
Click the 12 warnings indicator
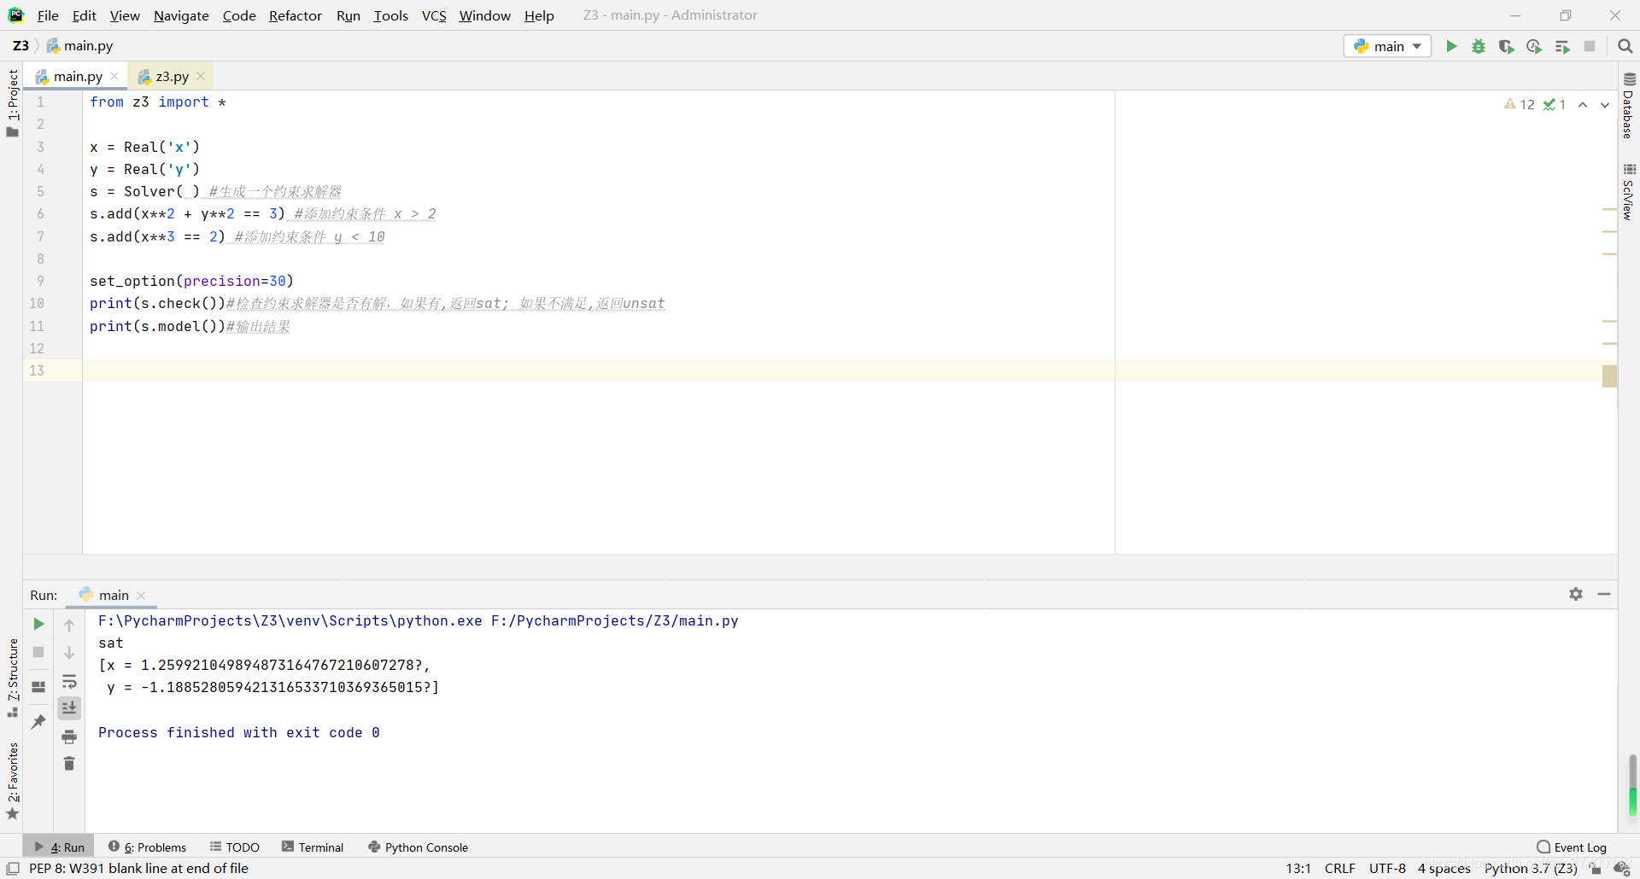(x=1520, y=104)
